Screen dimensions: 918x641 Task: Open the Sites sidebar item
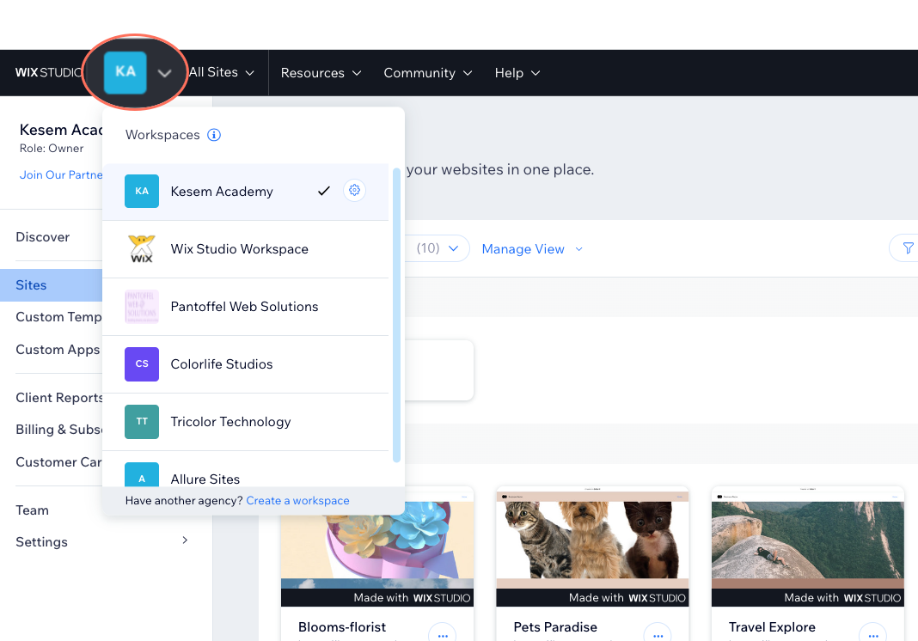pyautogui.click(x=51, y=285)
